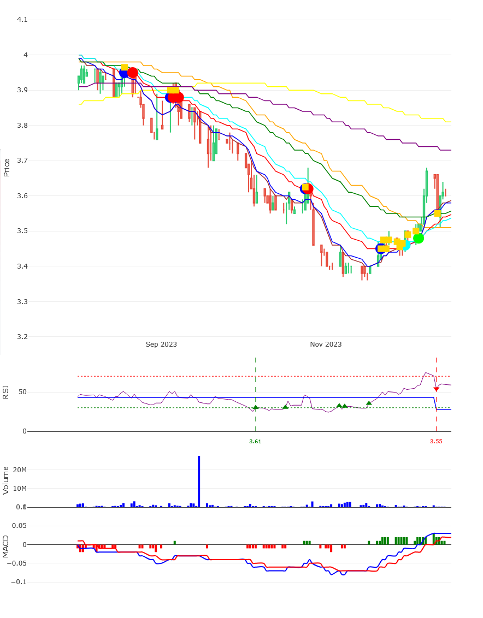Image resolution: width=483 pixels, height=618 pixels.
Task: Click the red dashed vertical sell line in RSI
Action: coord(436,395)
